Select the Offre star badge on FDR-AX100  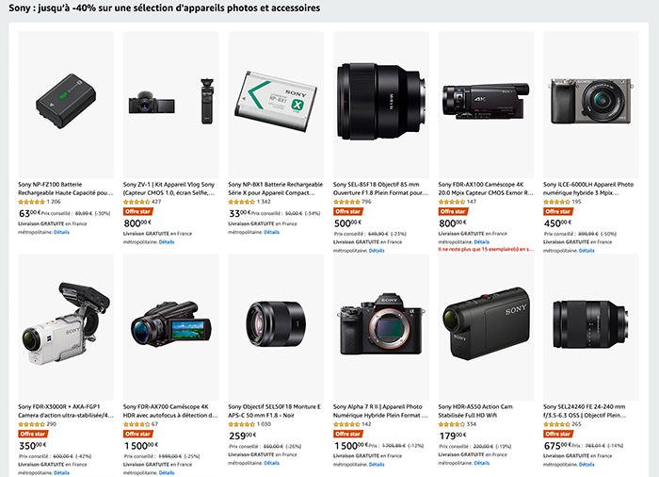pos(453,211)
